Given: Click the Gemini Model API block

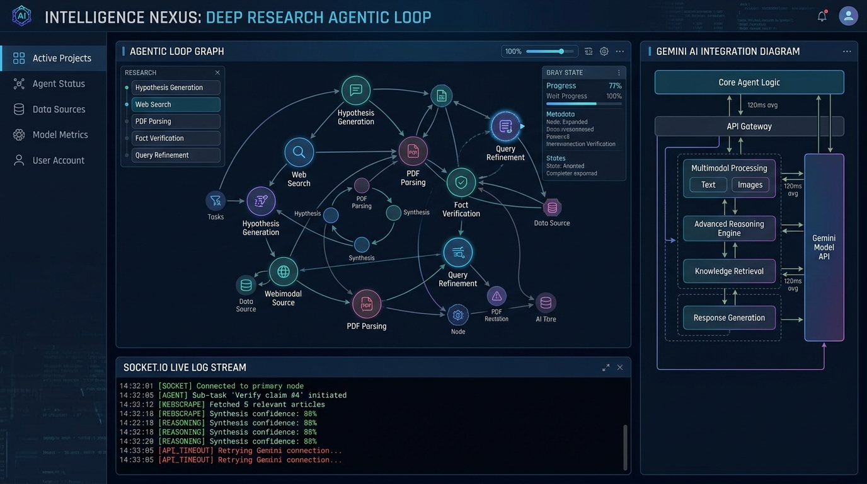Looking at the screenshot, I should pos(824,247).
